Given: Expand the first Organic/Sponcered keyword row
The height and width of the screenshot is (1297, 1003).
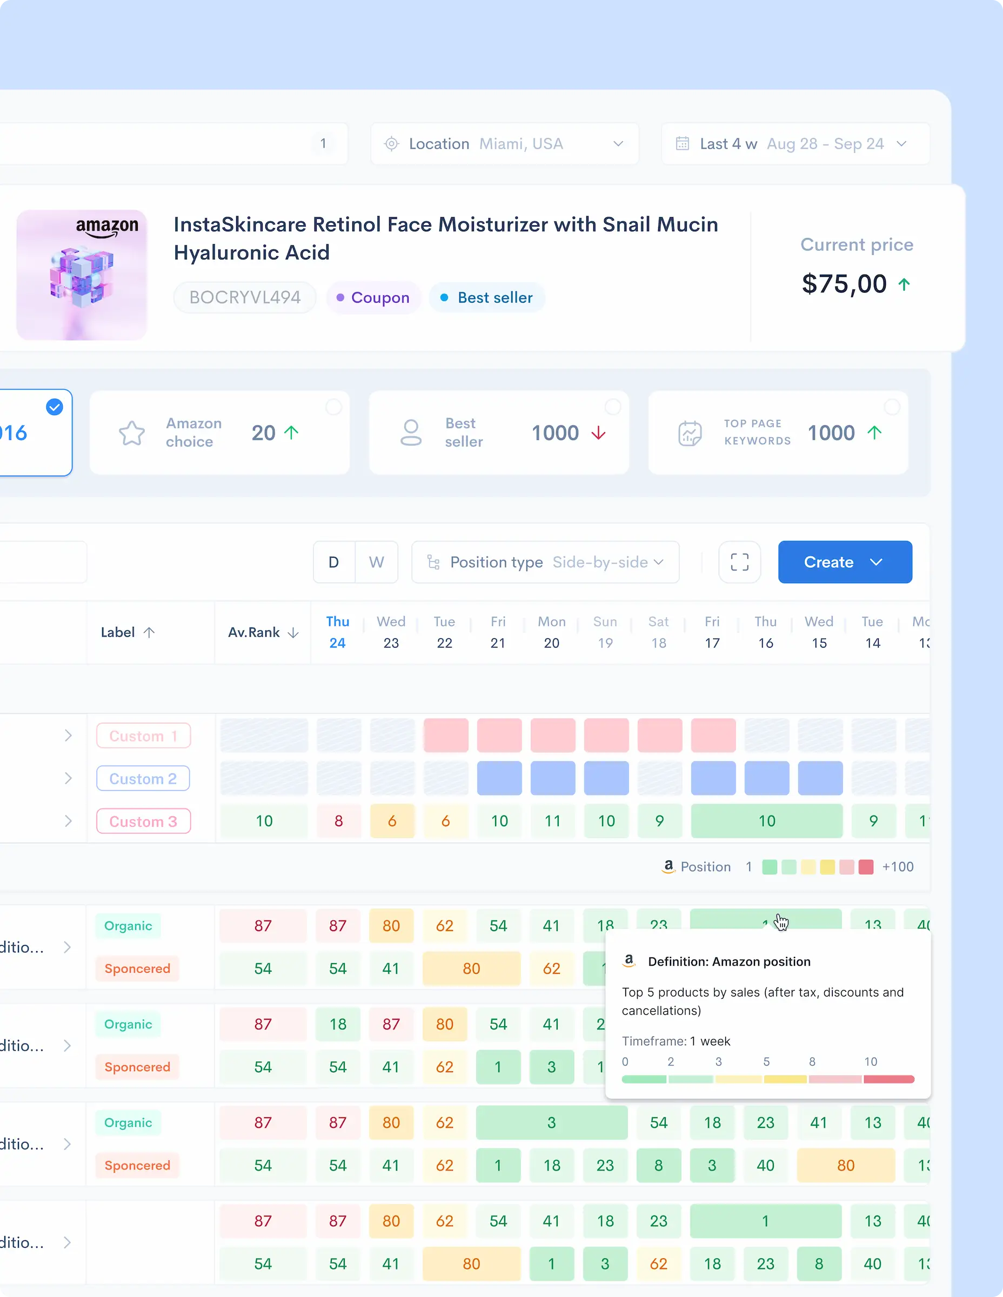Looking at the screenshot, I should [68, 947].
